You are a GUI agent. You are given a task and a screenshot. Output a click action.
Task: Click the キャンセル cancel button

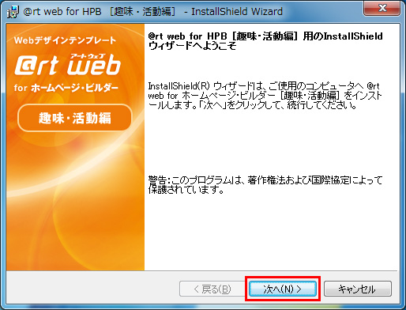click(358, 289)
